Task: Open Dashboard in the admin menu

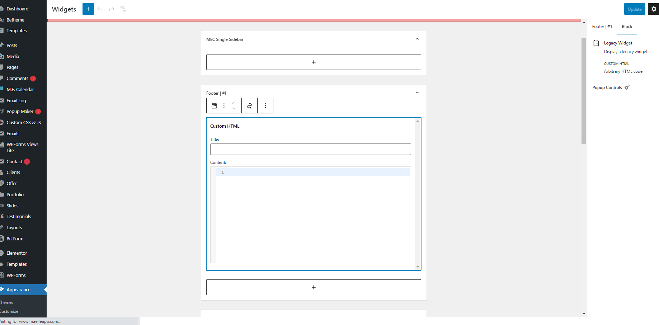Action: click(x=18, y=9)
